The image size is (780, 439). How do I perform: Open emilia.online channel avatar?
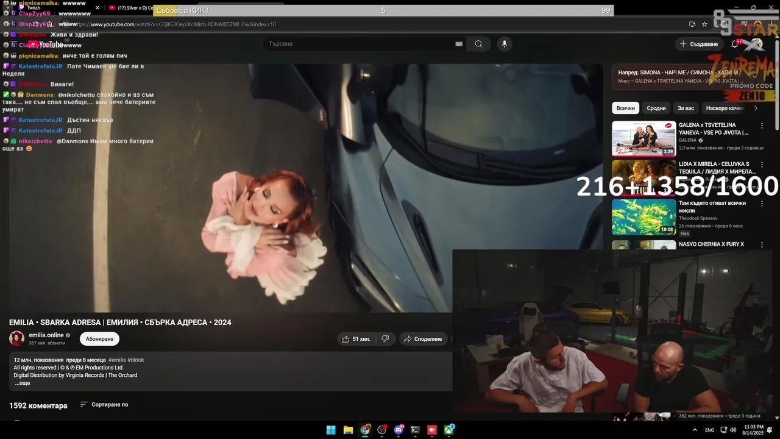click(x=16, y=339)
